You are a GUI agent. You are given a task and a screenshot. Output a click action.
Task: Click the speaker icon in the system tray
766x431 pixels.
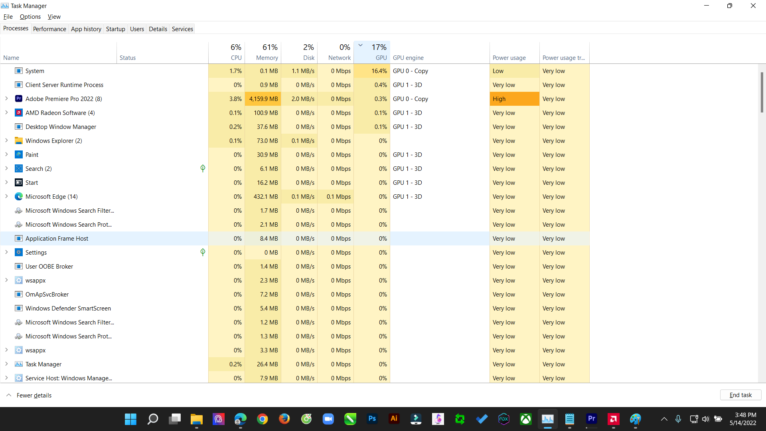tap(706, 419)
